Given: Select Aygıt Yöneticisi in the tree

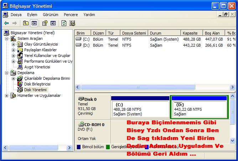Looking at the screenshot, I should point(37,67).
